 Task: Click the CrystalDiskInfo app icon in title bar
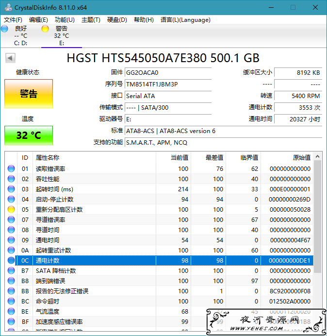coord(8,7)
